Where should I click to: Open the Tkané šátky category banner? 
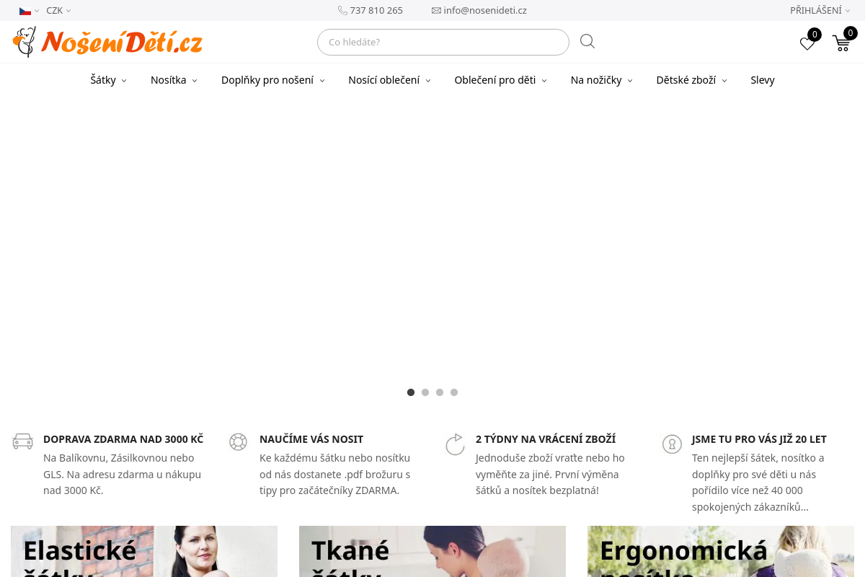pyautogui.click(x=432, y=551)
